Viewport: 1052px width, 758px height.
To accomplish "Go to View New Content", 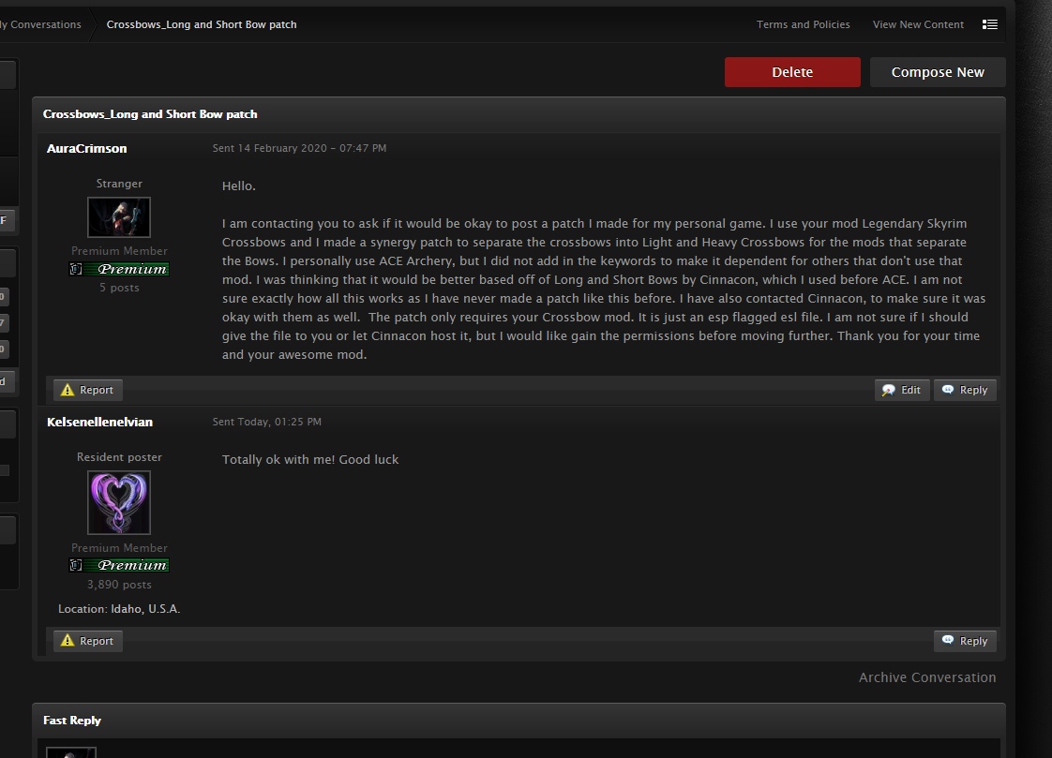I will pyautogui.click(x=918, y=24).
